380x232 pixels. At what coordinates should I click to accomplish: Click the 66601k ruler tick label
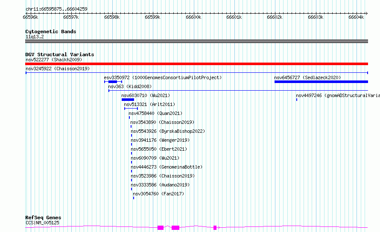pyautogui.click(x=234, y=17)
